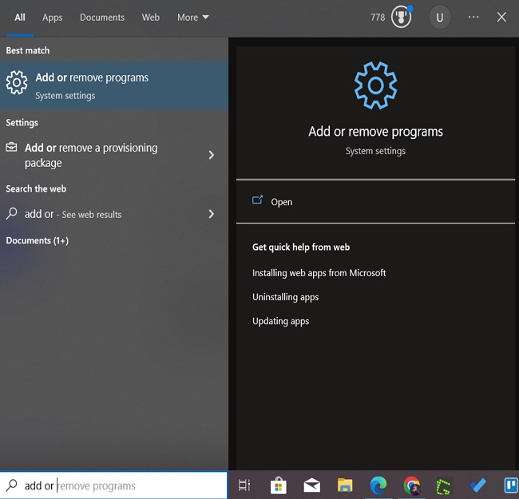Screen dimensions: 519x499
Task: Click the Open launch icon in preview pane
Action: 257,200
